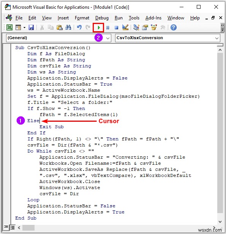226x234 pixels.
Task: Pause execution with the Break button
Action: point(108,28)
